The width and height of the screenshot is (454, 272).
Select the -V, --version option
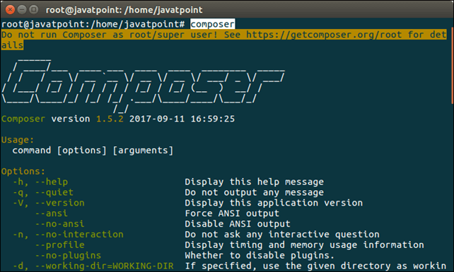[48, 203]
